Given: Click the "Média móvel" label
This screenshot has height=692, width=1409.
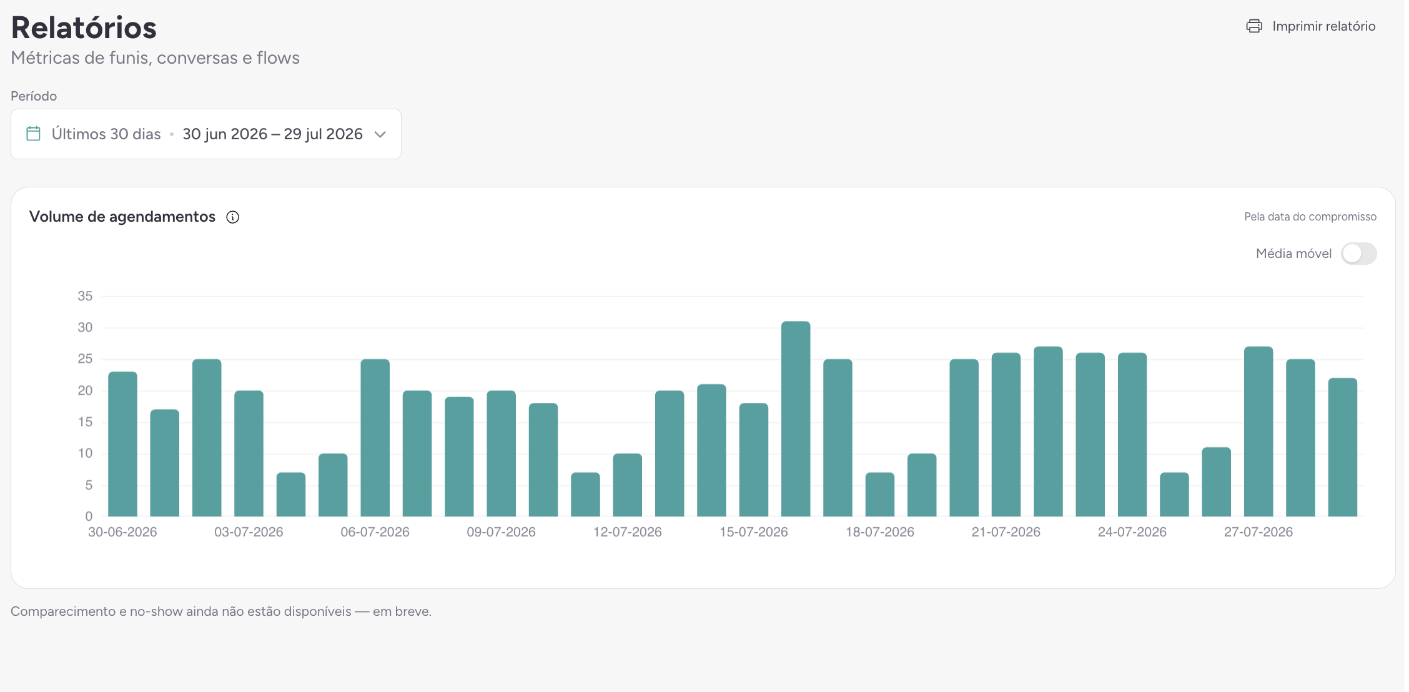Looking at the screenshot, I should coord(1293,254).
